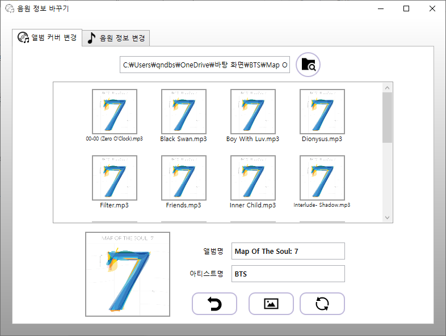Screen dimensions: 446x336
Task: Maximize the 음원 정보 바꾸기 window
Action: coord(406,8)
